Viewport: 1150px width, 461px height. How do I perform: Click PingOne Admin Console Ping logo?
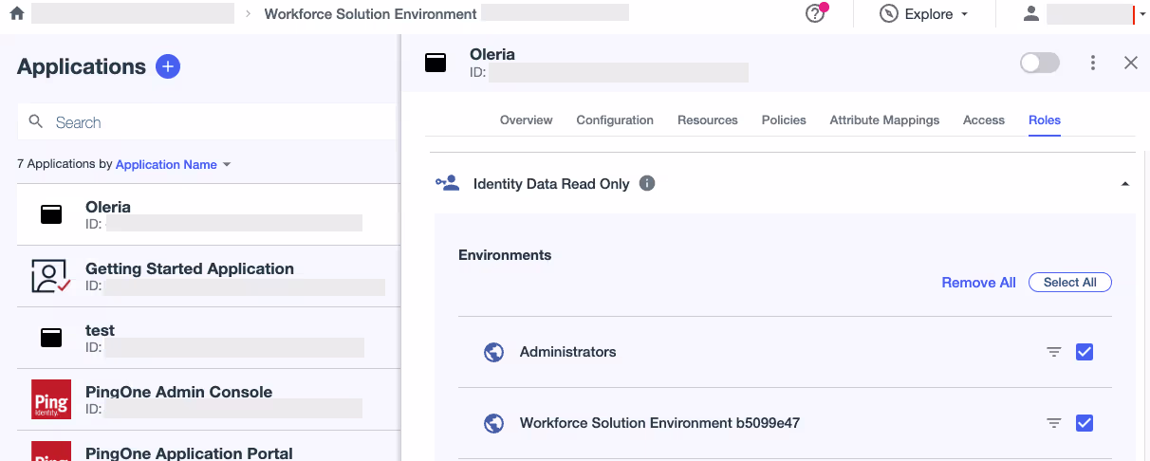pos(51,399)
